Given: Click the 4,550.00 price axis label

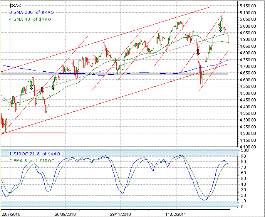Looking at the screenshot, I should [x=248, y=86].
